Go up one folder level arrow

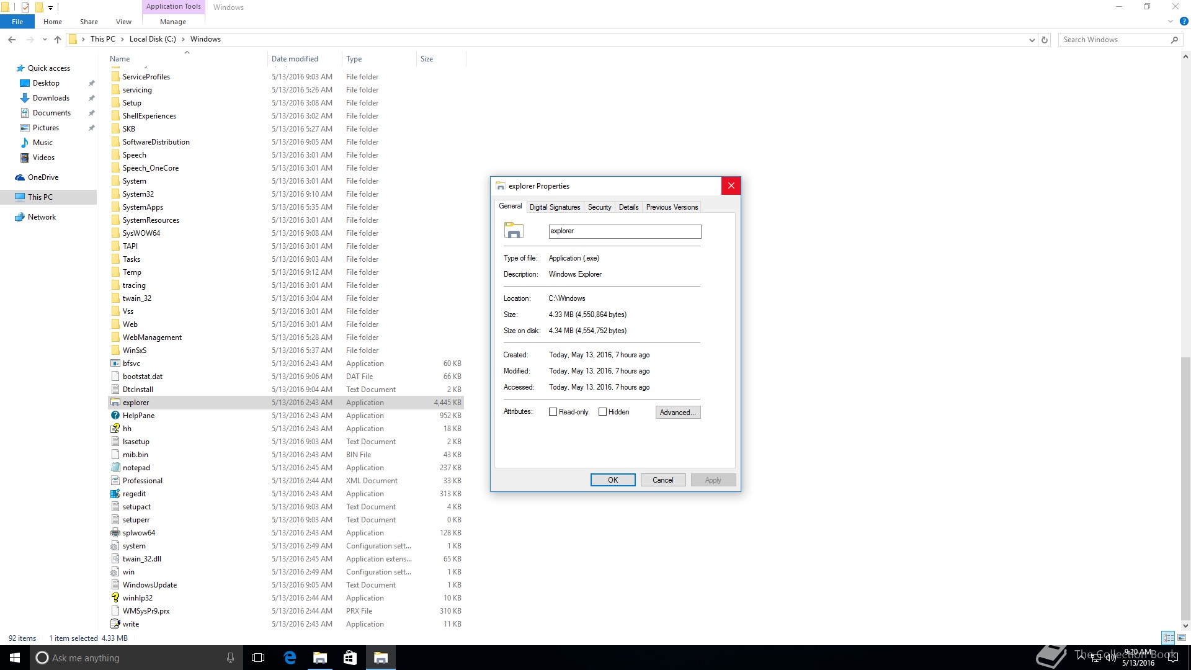click(58, 39)
